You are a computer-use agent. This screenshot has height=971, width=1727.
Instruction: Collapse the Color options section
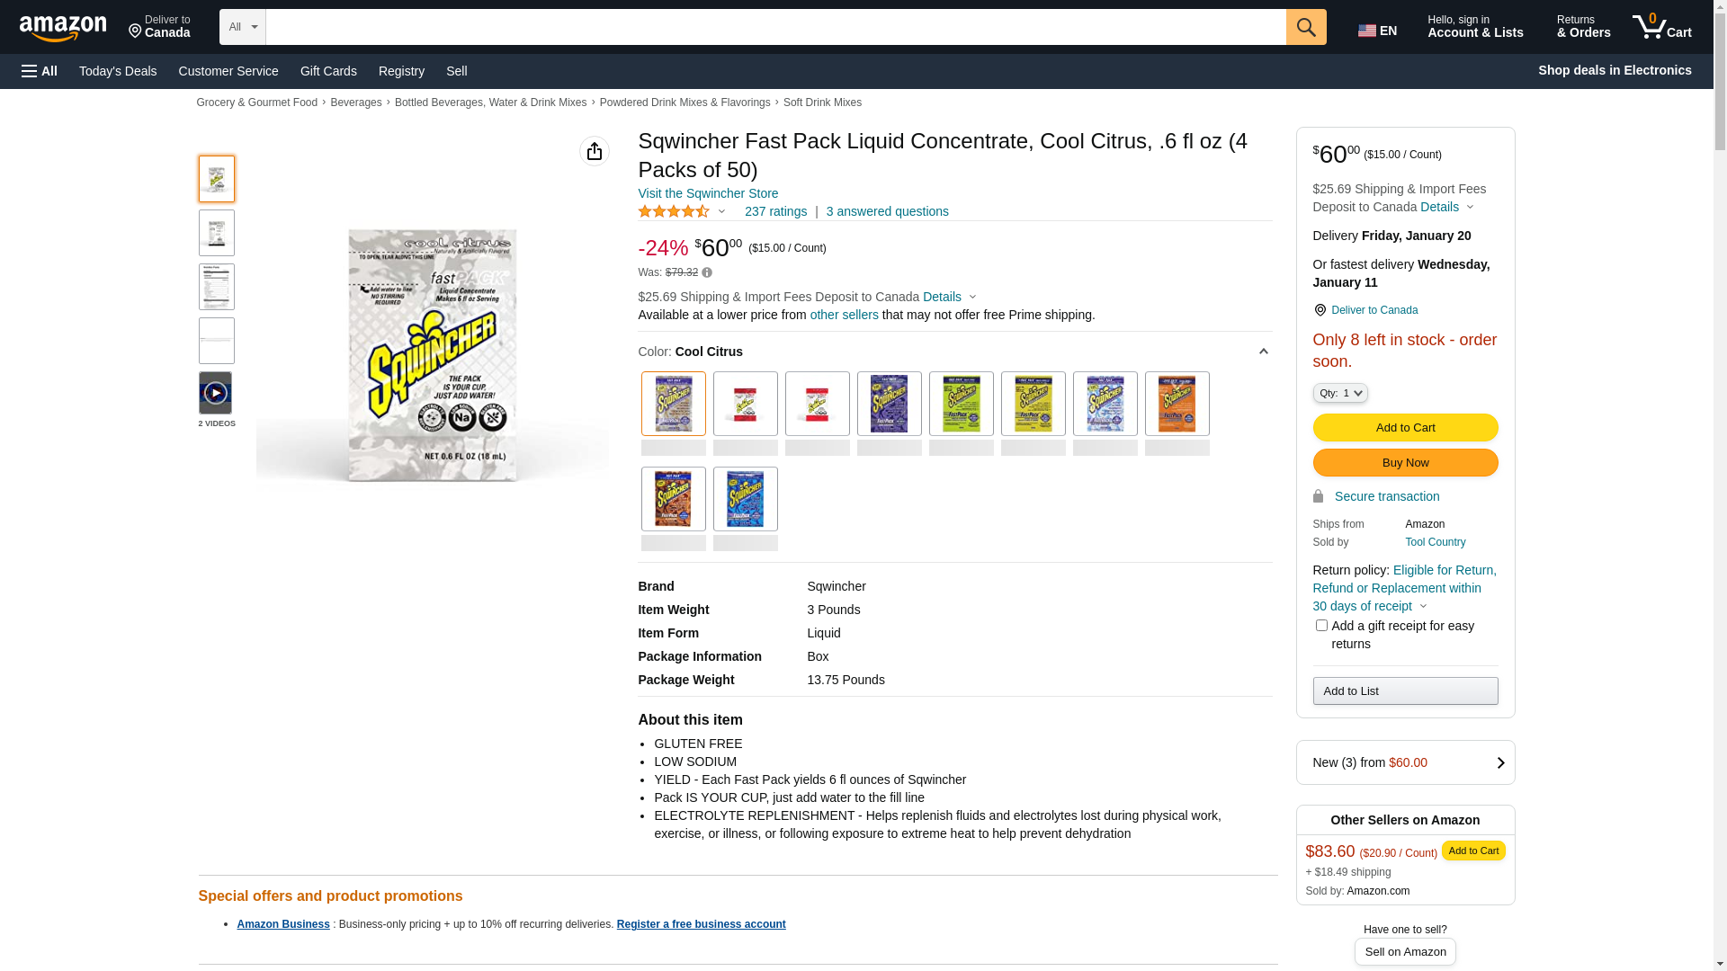[x=1263, y=352]
